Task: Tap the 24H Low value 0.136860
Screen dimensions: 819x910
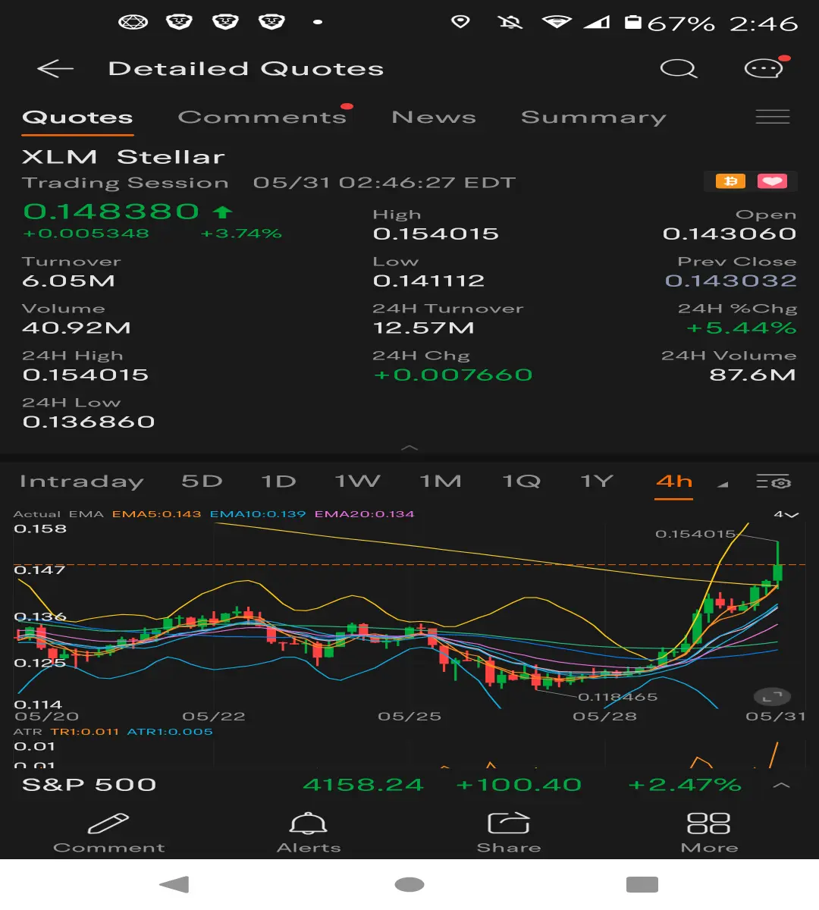Action: point(89,422)
